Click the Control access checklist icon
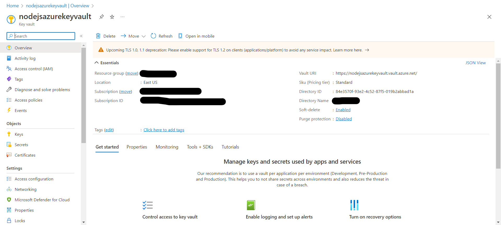This screenshot has width=501, height=225. (x=148, y=205)
